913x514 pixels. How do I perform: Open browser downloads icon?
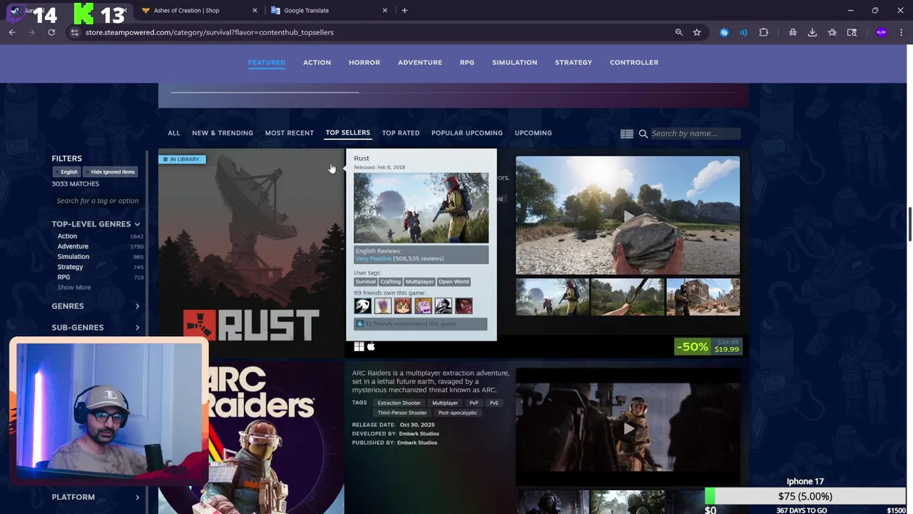(x=812, y=32)
